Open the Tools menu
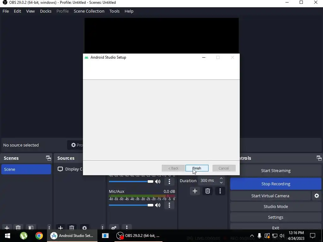Screen dimensions: 323x242 pos(114,11)
